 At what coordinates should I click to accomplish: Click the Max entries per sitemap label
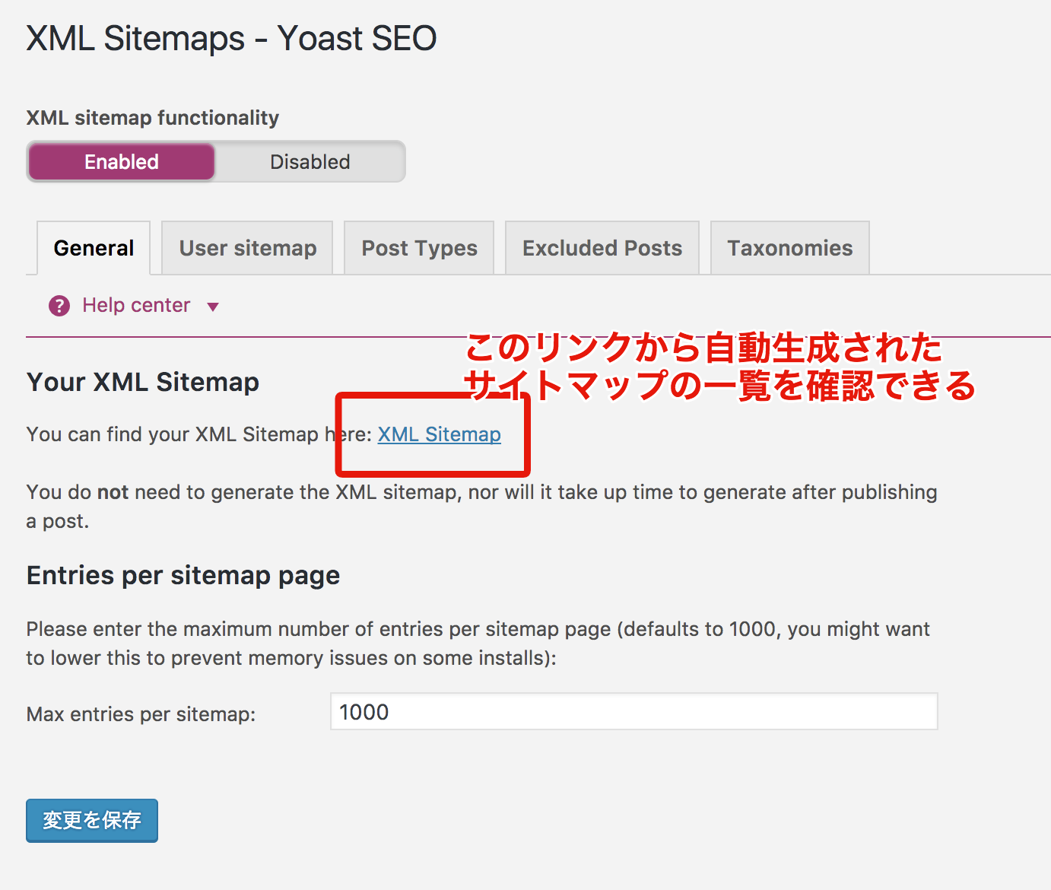click(141, 714)
